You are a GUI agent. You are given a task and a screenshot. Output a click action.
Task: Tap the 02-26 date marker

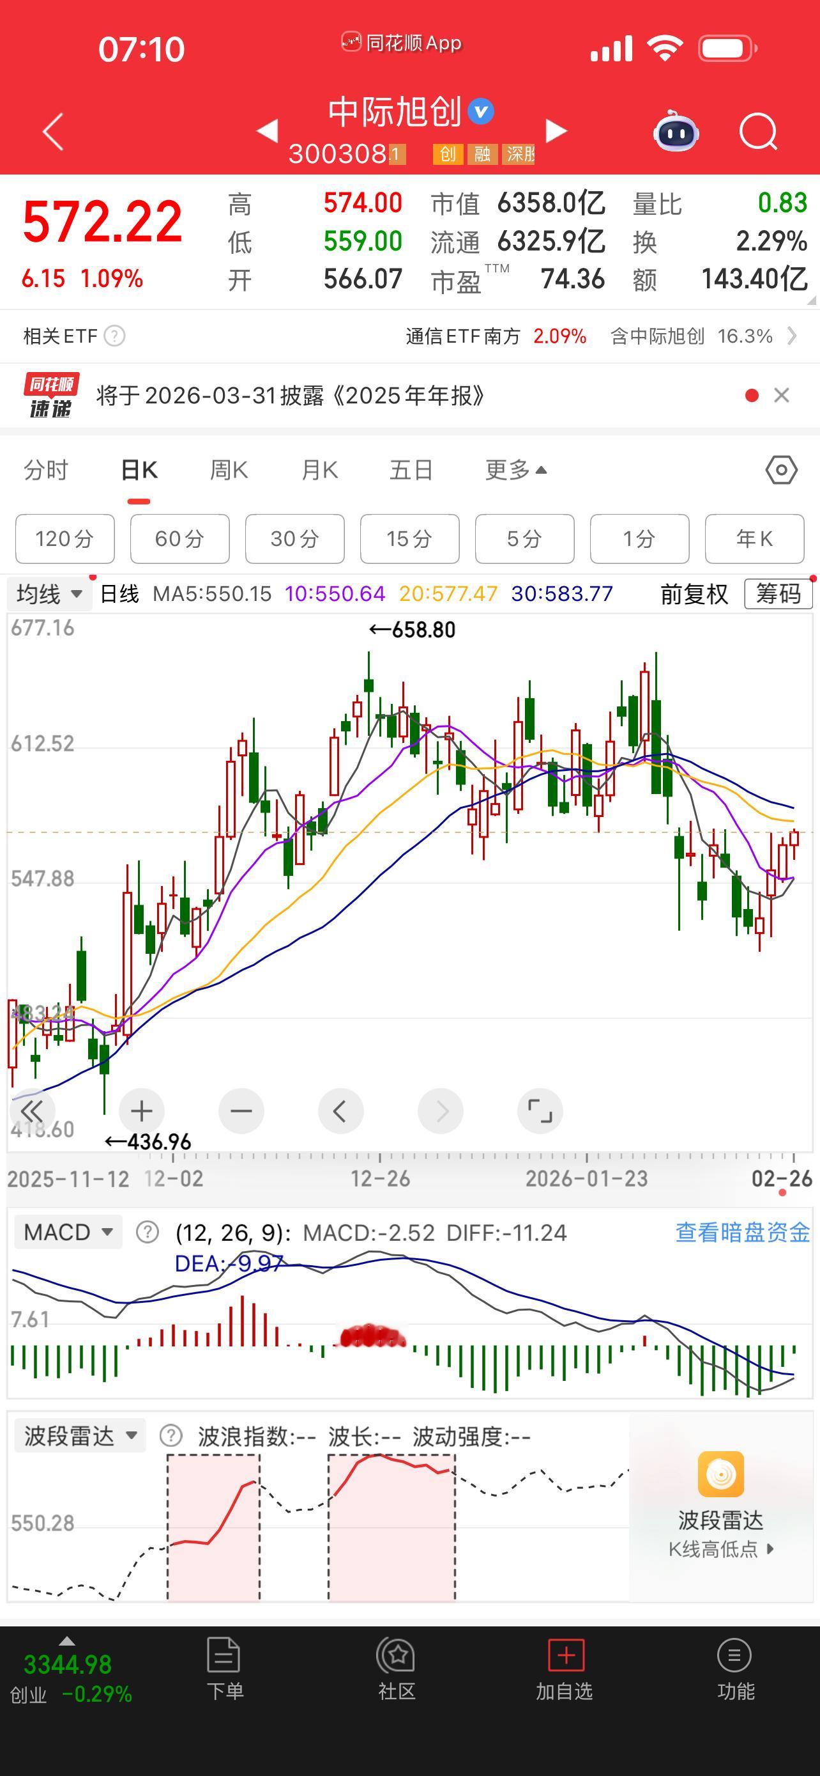tap(782, 1179)
